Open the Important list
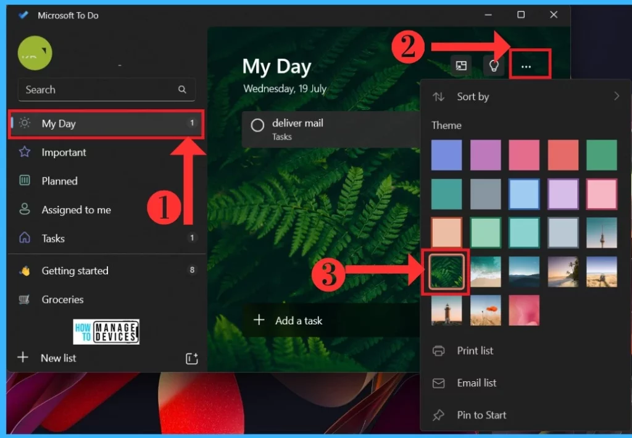This screenshot has width=632, height=438. (106, 153)
